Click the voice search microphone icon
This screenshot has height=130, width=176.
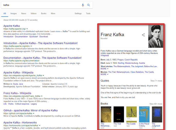pyautogui.click(x=83, y=5)
